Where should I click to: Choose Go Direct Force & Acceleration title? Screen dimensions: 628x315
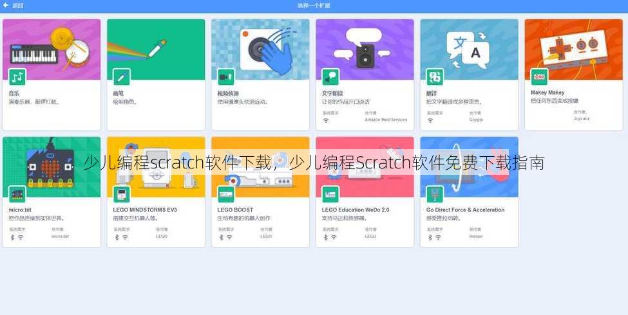click(466, 210)
